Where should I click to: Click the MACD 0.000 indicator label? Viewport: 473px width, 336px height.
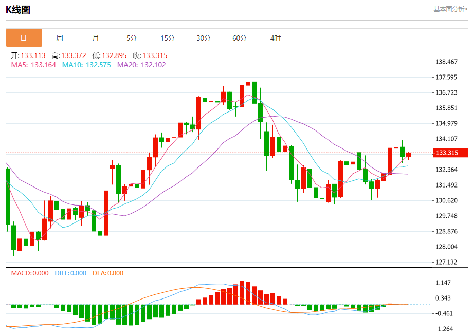pyautogui.click(x=30, y=273)
